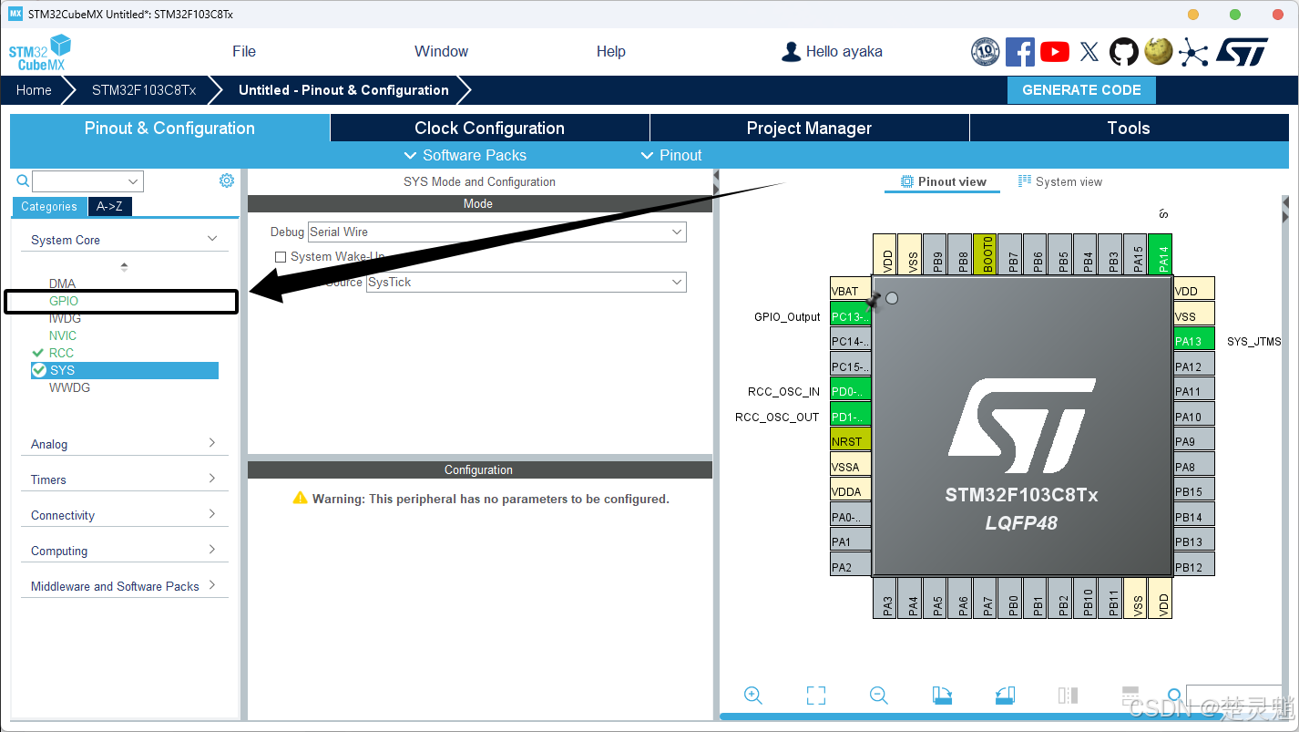The image size is (1299, 732).
Task: Click the split view icon in the pinout toolbar
Action: tap(1068, 696)
